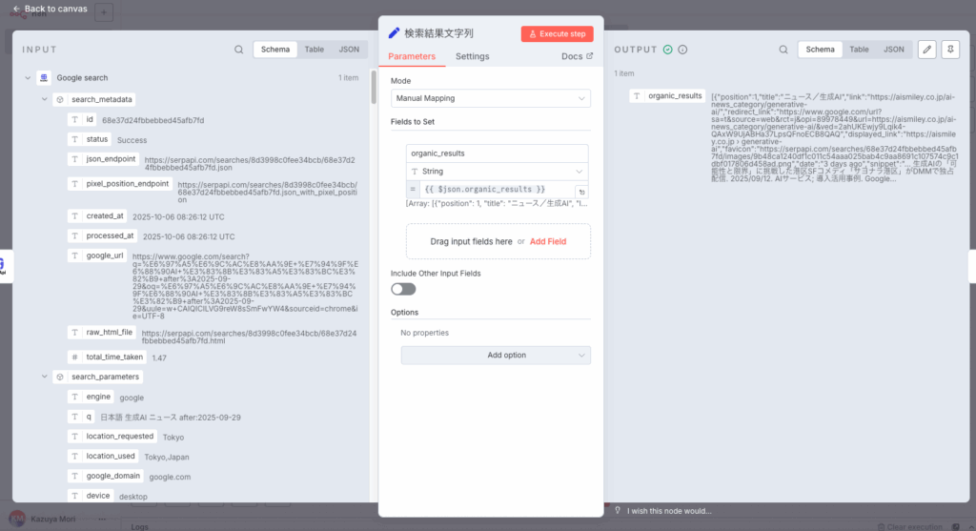976x531 pixels.
Task: Open the Mode dropdown showing Manual Mapping
Action: point(491,98)
